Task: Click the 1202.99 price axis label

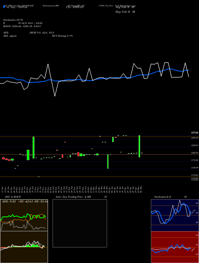Action: coord(195,153)
